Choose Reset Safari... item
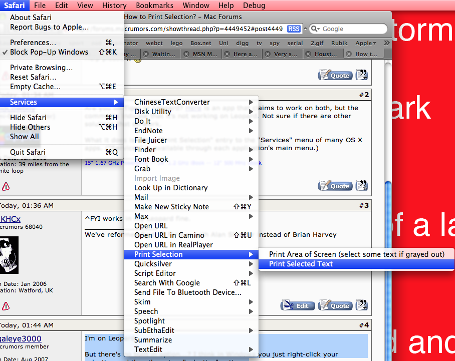This screenshot has height=361, width=455. coord(62,77)
